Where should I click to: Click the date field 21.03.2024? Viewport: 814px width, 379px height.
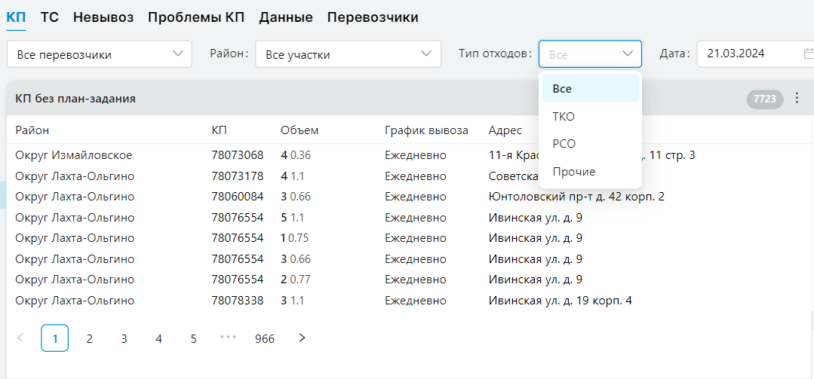pyautogui.click(x=747, y=54)
